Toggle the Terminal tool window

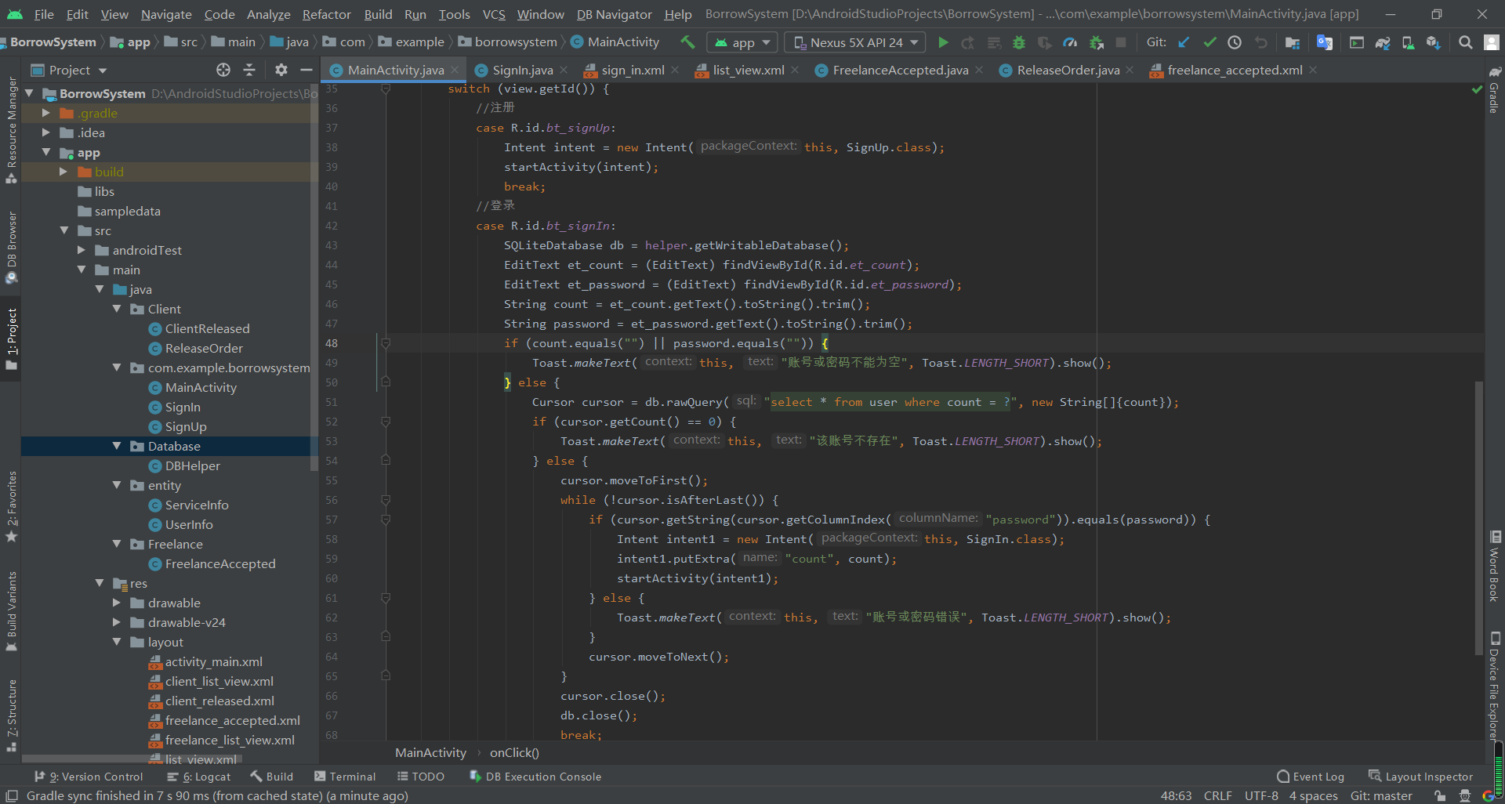pos(345,777)
